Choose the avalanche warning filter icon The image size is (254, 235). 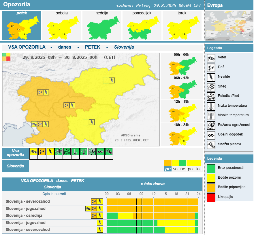tap(109, 152)
